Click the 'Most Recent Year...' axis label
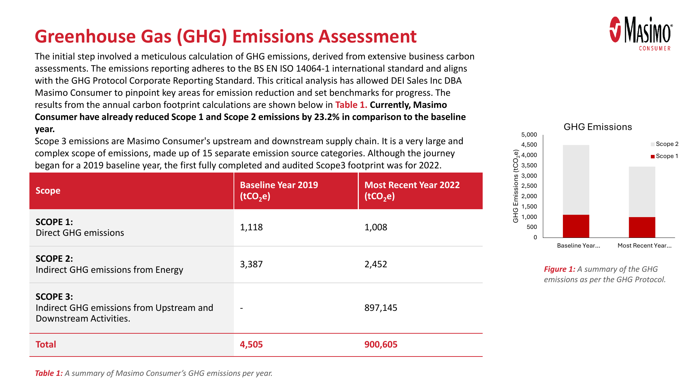Viewport: 692px width, 389px height. coord(645,246)
